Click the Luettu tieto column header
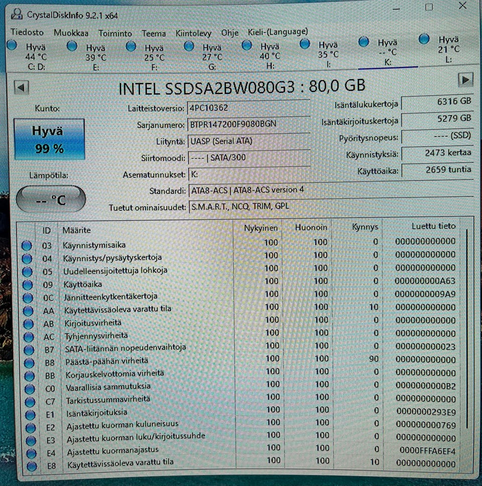The height and width of the screenshot is (486, 482). click(433, 226)
